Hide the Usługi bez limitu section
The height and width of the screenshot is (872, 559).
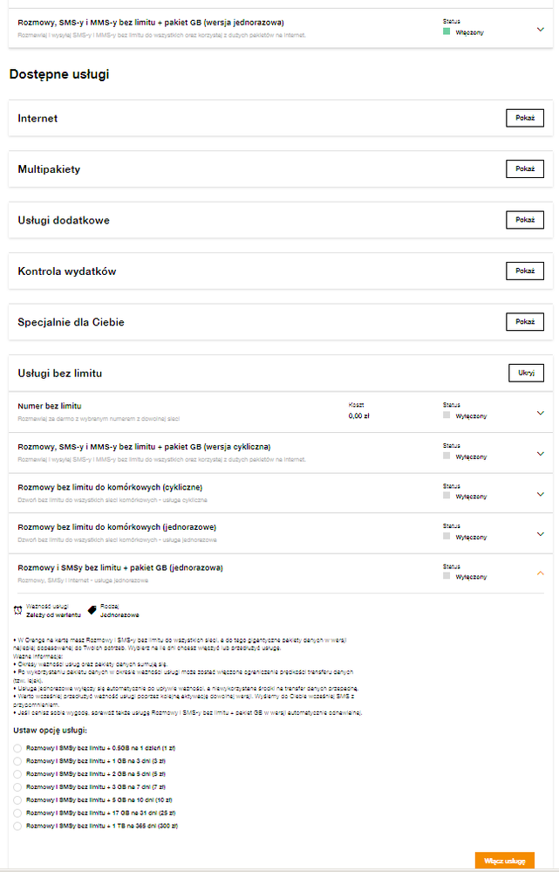pos(525,374)
